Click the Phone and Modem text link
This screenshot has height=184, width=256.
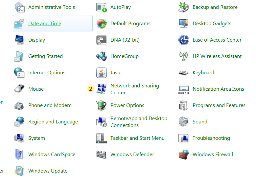[x=50, y=105]
